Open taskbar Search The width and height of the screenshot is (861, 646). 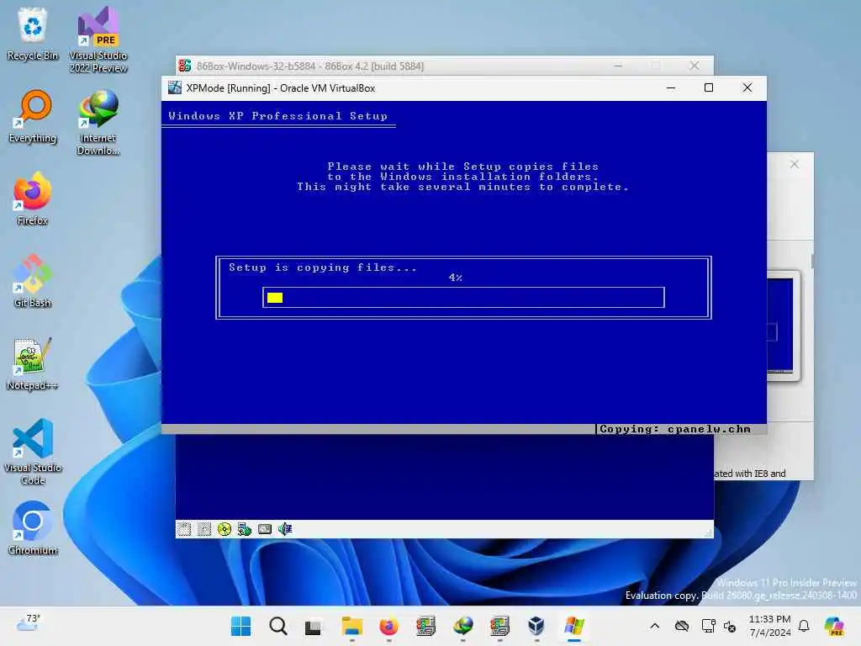pos(277,626)
